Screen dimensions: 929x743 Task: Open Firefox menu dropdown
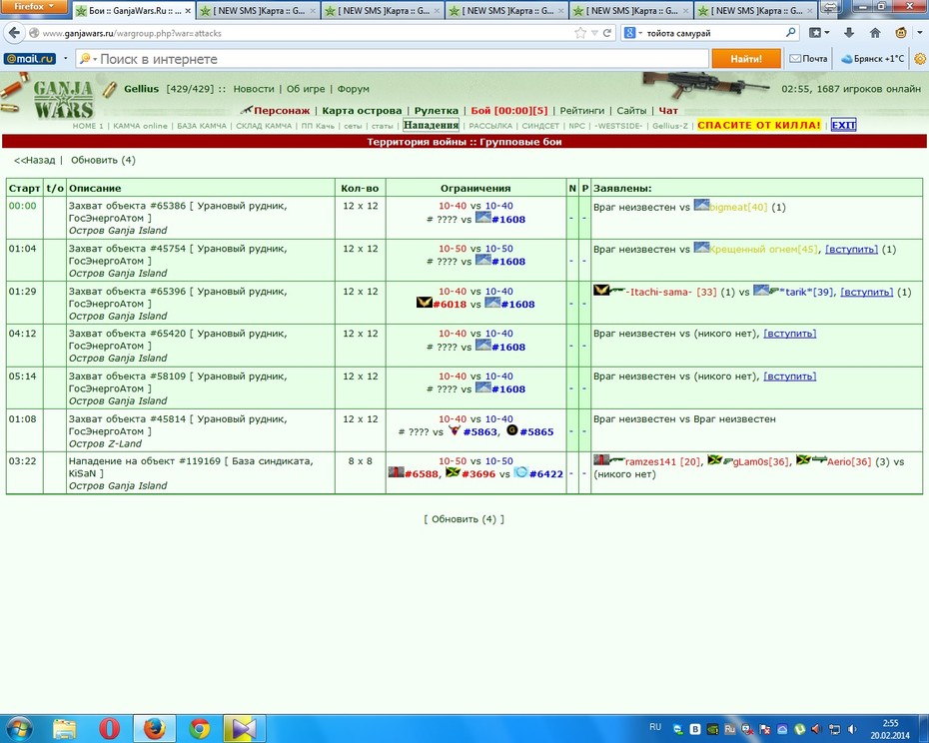click(33, 7)
